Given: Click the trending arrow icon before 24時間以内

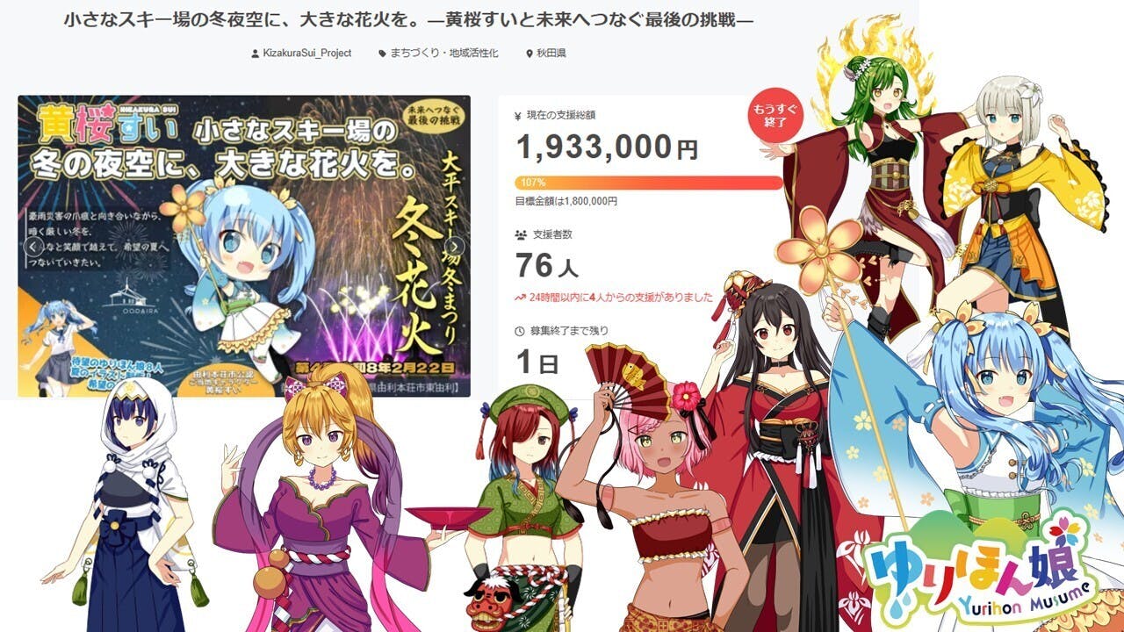Looking at the screenshot, I should point(519,298).
